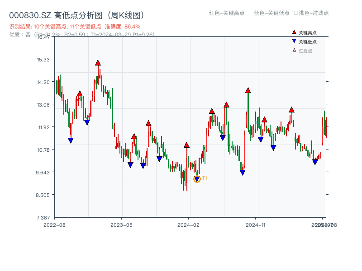Click the 2024-02 x-axis date label
The height and width of the screenshot is (271, 362).
click(x=188, y=225)
